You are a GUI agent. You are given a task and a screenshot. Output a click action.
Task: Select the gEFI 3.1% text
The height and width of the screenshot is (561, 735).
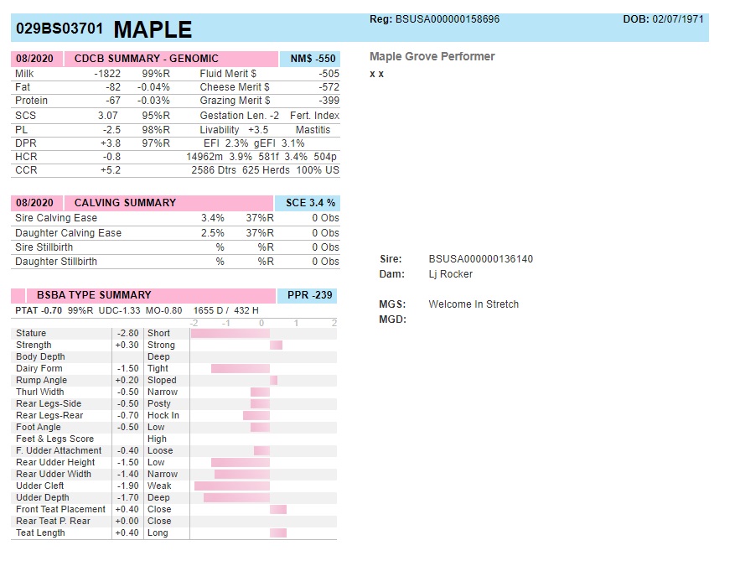[279, 143]
